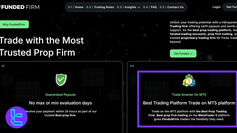Click the green shield checkmark icon

tap(61, 80)
